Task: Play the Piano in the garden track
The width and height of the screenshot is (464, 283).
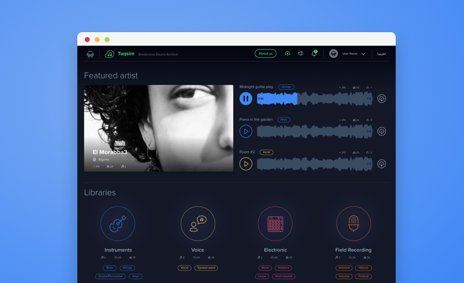Action: (246, 131)
